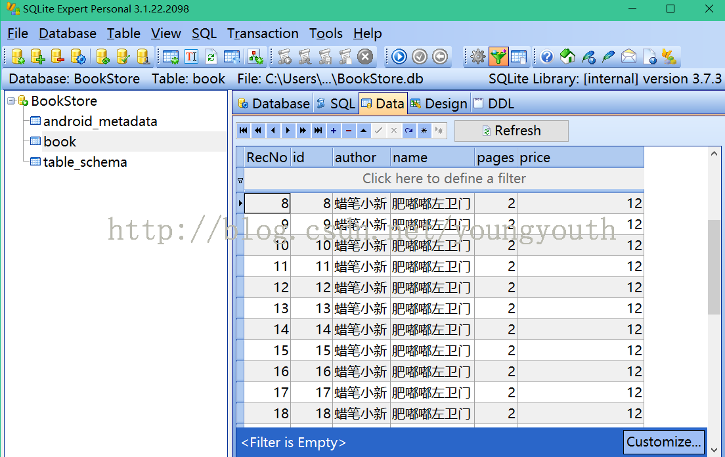Viewport: 725px width, 457px height.
Task: Delete record with the red minus button
Action: point(349,131)
